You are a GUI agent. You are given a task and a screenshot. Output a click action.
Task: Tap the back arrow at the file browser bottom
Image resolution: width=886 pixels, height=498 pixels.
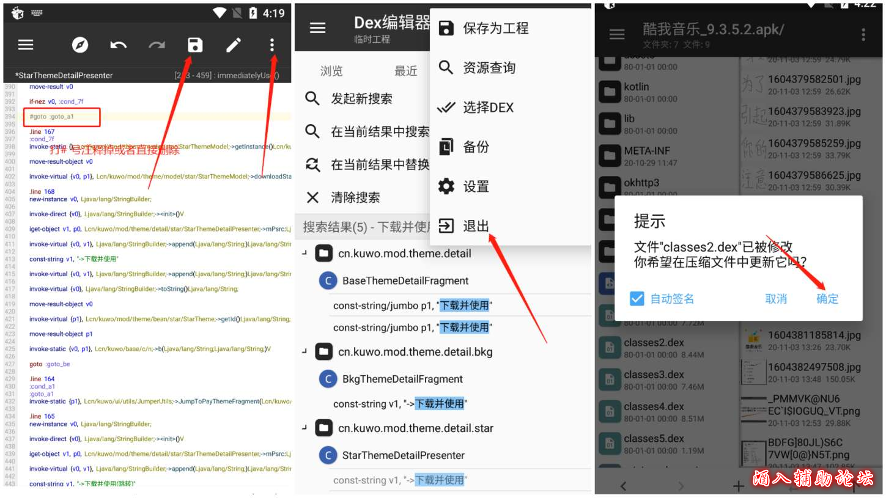pyautogui.click(x=623, y=486)
